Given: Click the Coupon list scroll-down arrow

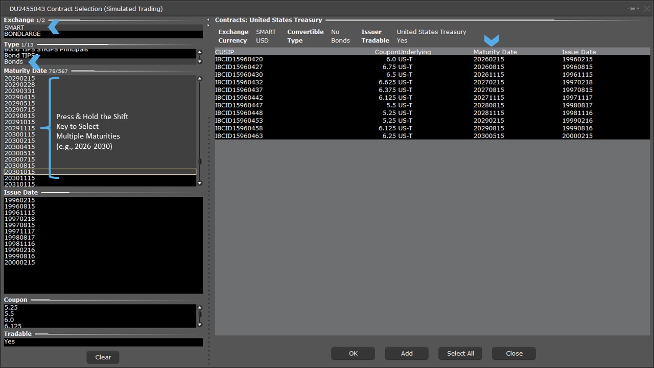Looking at the screenshot, I should (x=199, y=325).
